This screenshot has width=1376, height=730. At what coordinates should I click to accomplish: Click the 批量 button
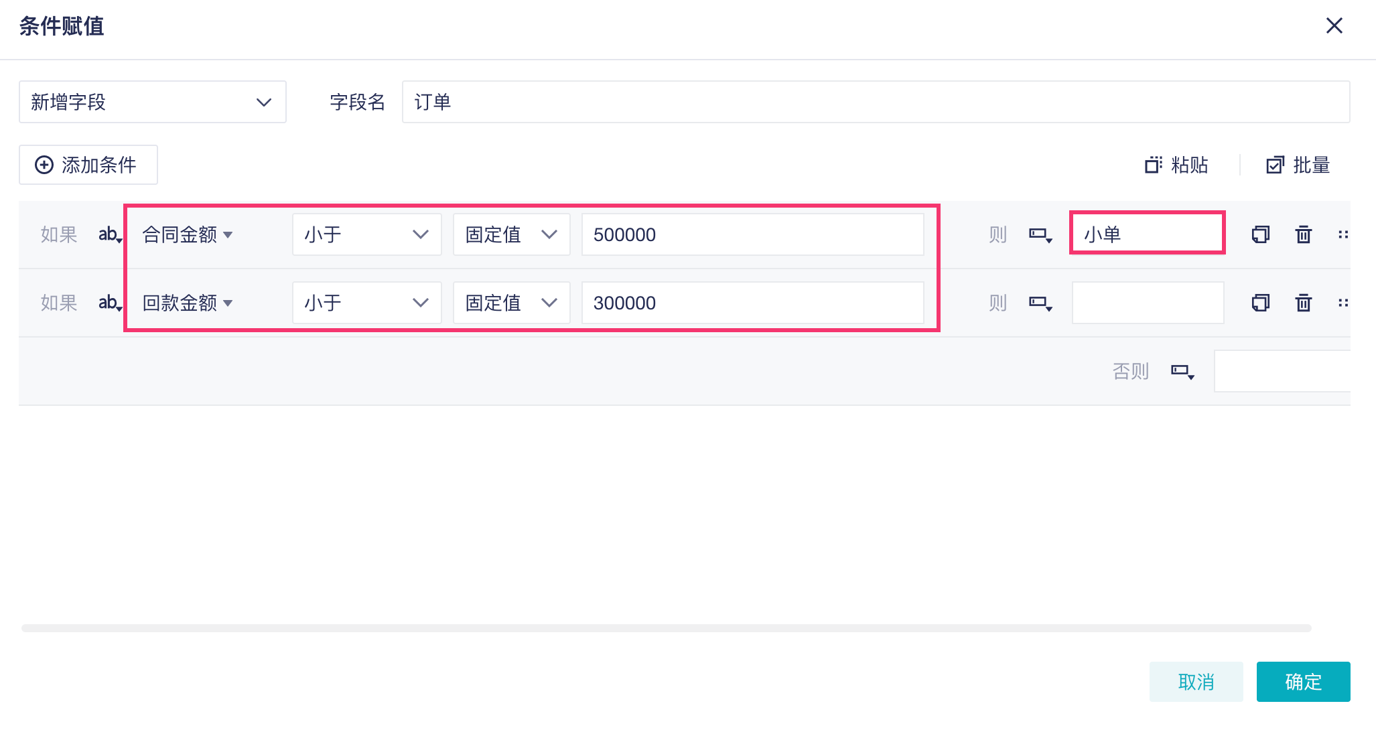coord(1298,165)
